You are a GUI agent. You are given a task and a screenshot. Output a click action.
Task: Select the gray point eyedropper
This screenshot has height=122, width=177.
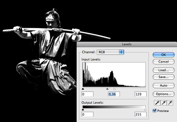pos(163,103)
